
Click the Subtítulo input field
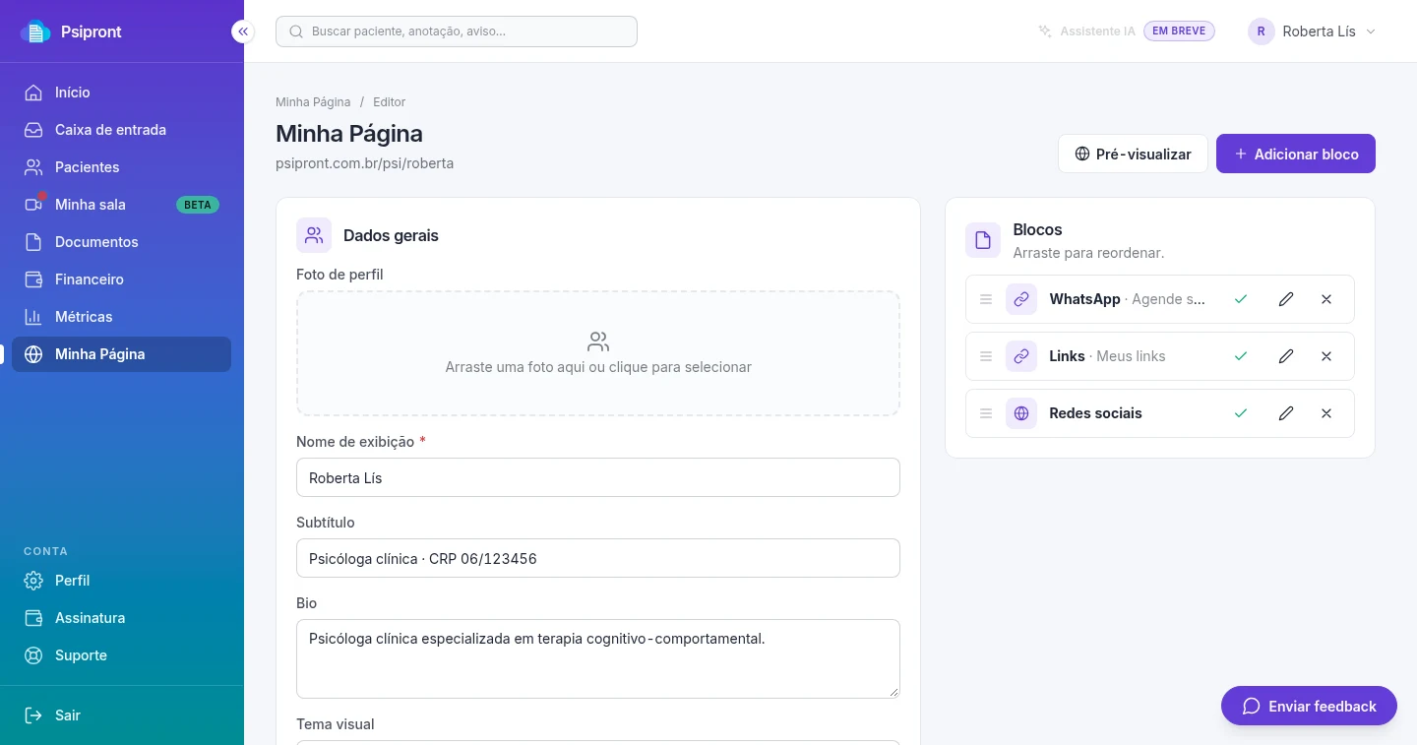click(598, 558)
